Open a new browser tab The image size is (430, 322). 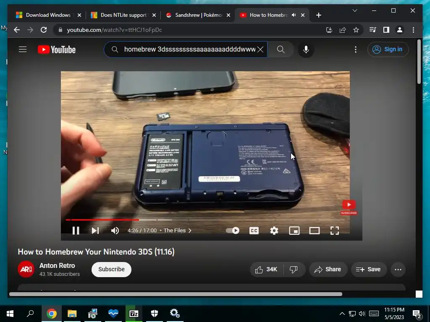coord(318,16)
